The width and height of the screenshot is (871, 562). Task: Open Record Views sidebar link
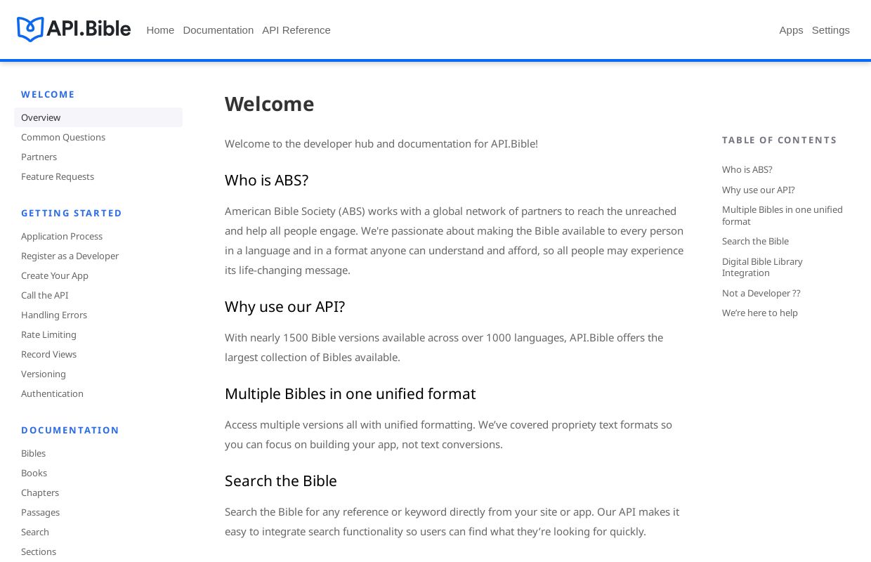coord(48,354)
